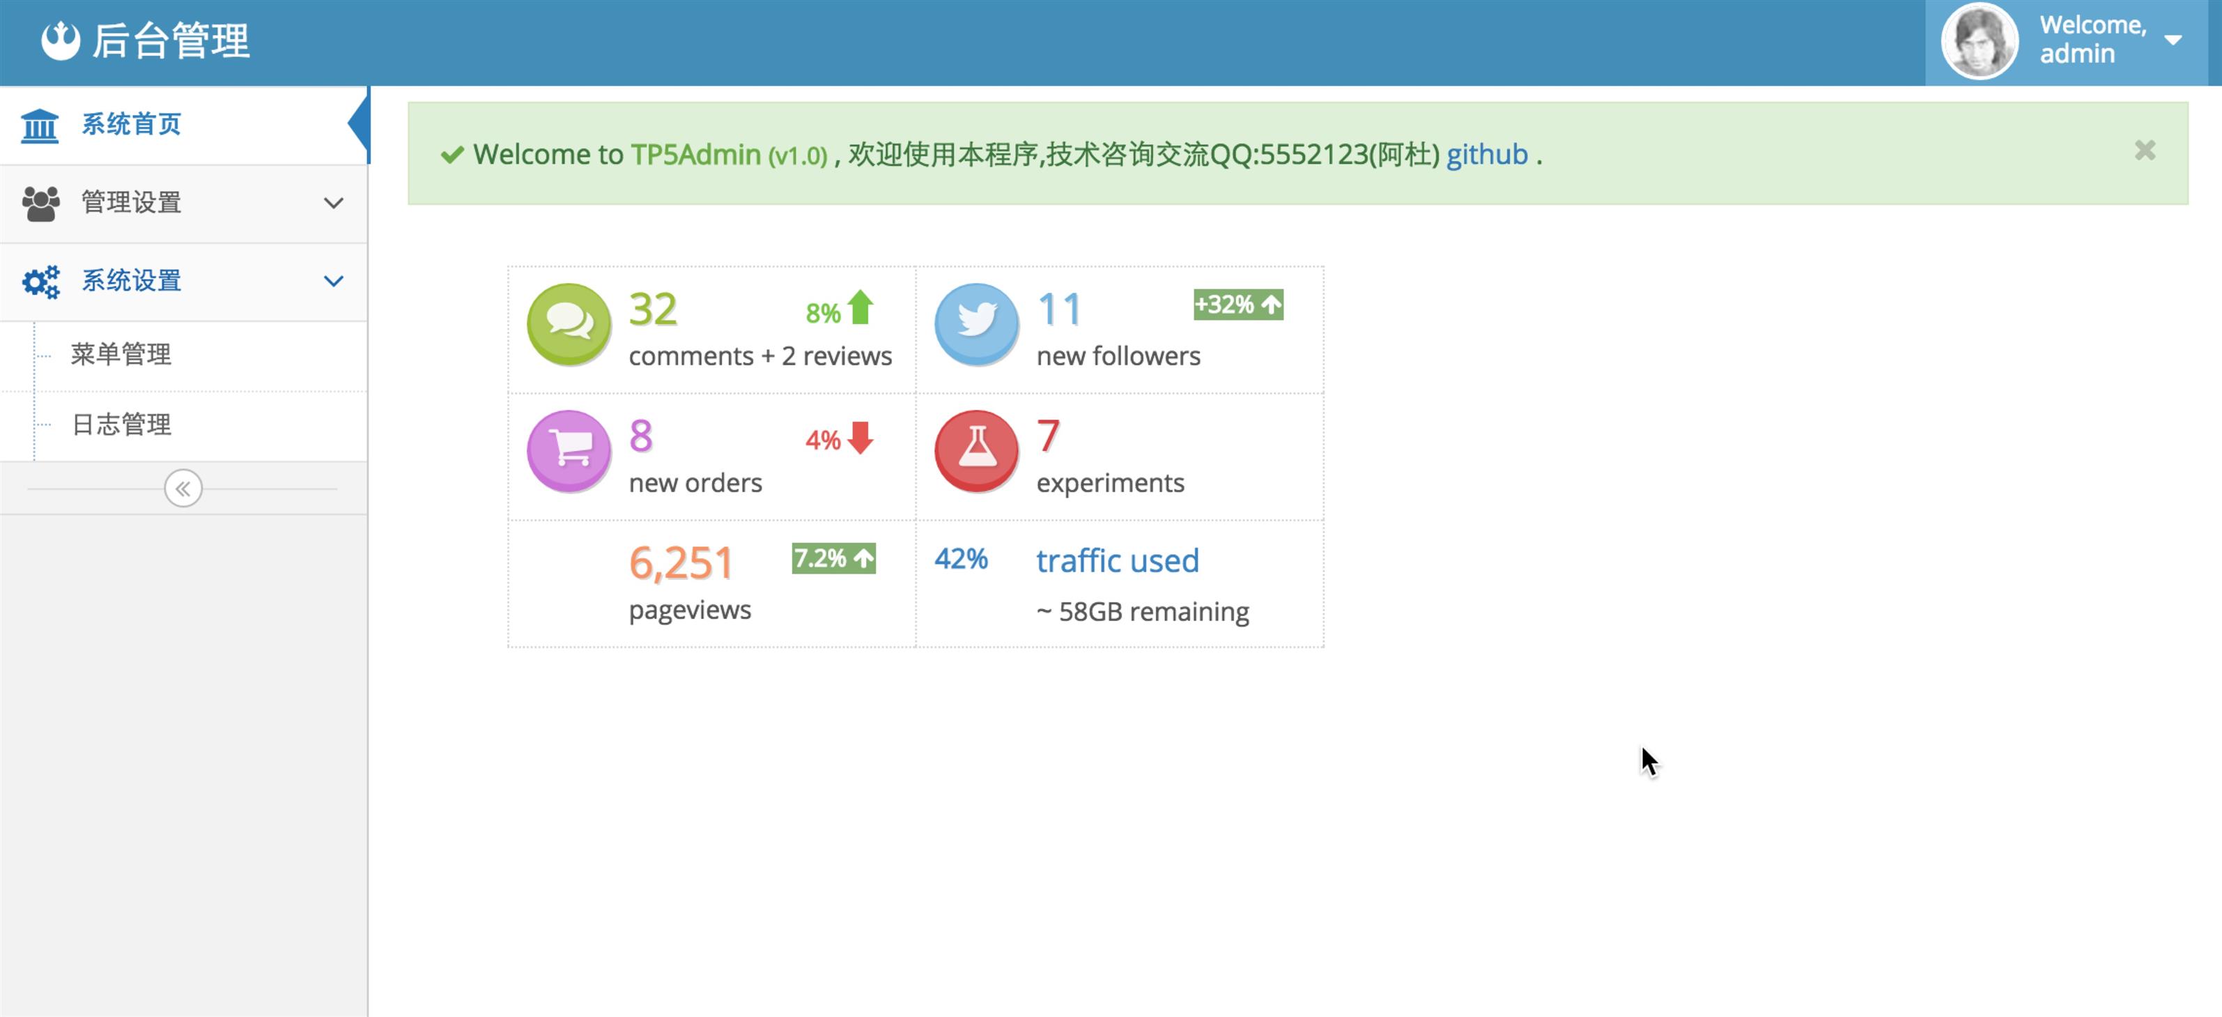The width and height of the screenshot is (2222, 1017).
Task: Dismiss the green welcome alert
Action: (x=2145, y=151)
